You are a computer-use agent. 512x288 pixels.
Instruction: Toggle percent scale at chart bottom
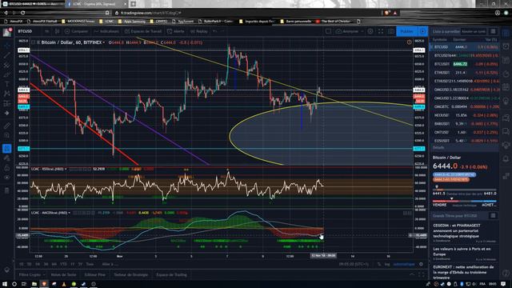[x=379, y=264]
